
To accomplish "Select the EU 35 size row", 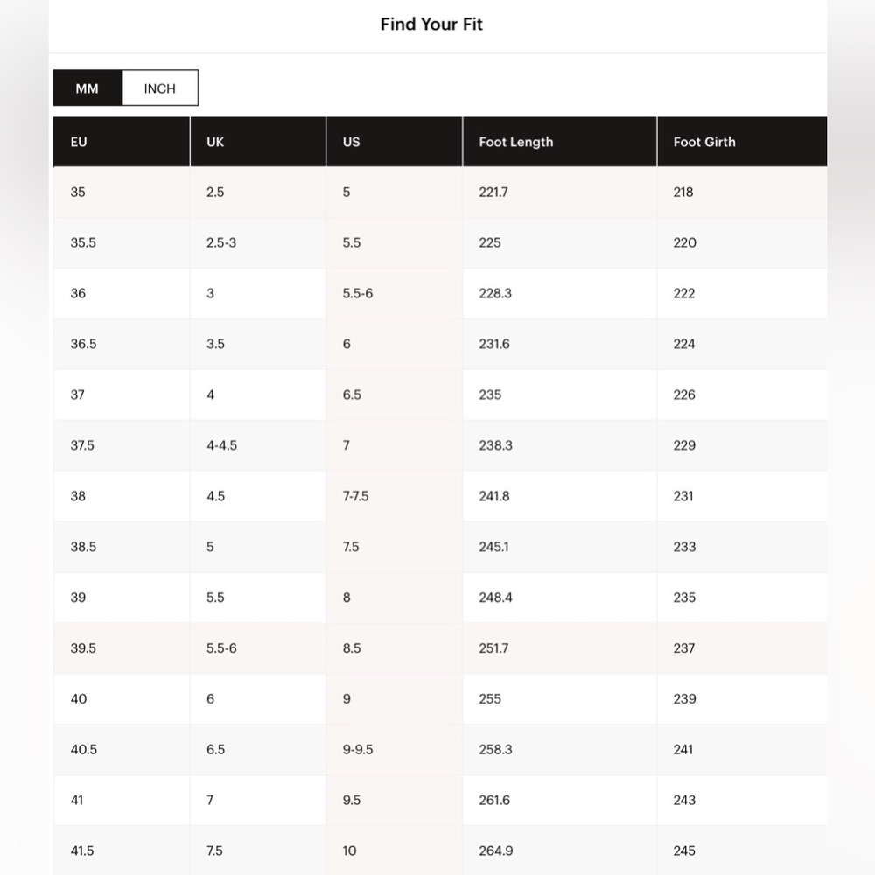I will tap(440, 192).
